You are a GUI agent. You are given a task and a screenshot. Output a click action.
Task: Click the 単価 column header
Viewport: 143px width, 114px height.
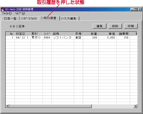107,34
